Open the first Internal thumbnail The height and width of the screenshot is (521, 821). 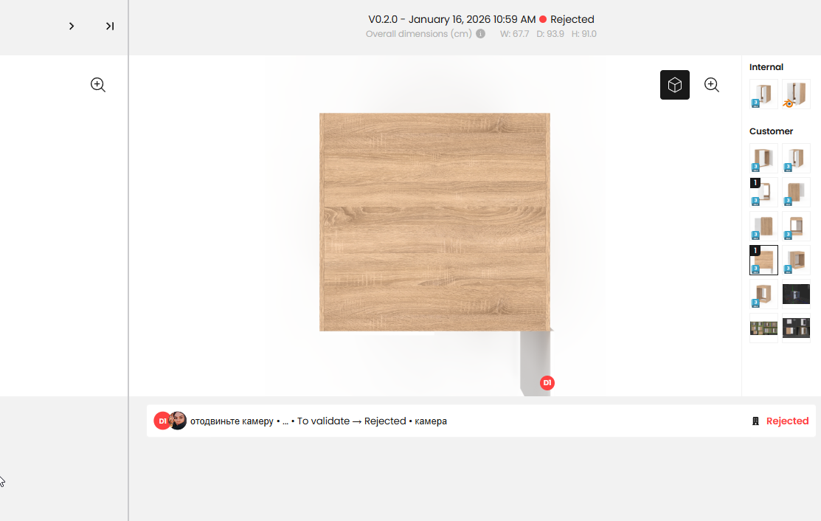pos(763,94)
